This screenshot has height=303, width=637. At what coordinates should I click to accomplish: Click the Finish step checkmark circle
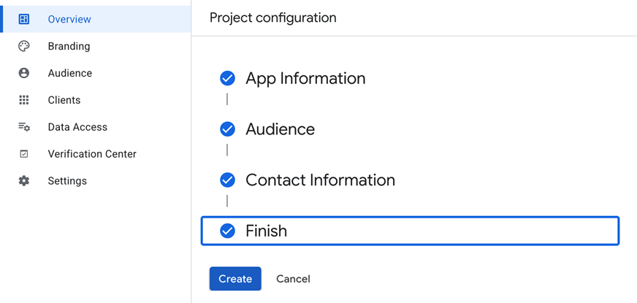tap(228, 231)
